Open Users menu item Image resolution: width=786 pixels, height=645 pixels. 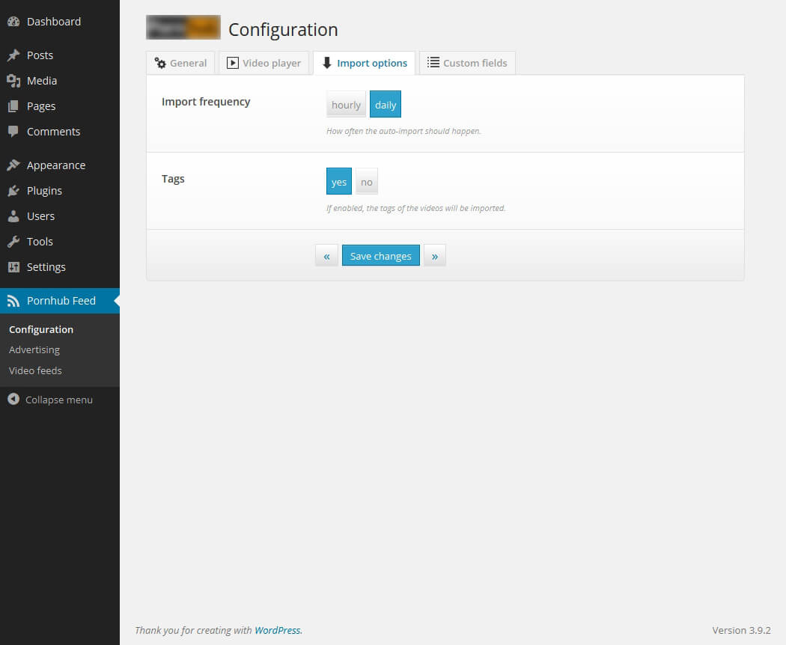pos(60,216)
